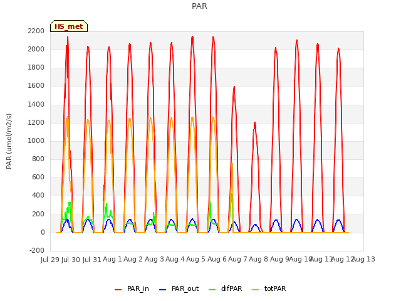Select the PAR_in legend entry
The width and height of the screenshot is (401, 301).
(x=132, y=288)
